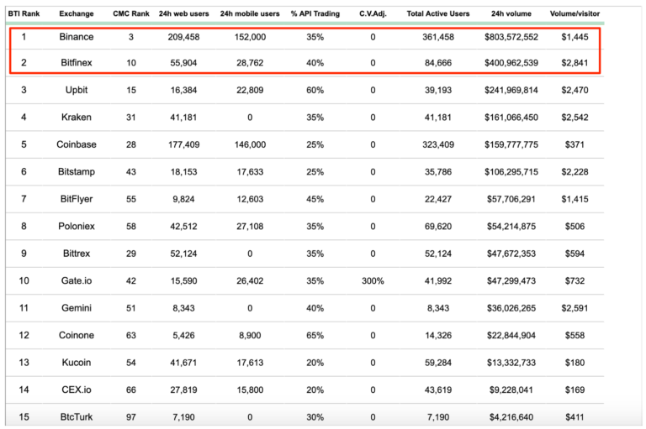Click Bitfinex total active users 84,666
Screen dimensions: 646x429
[x=438, y=63]
